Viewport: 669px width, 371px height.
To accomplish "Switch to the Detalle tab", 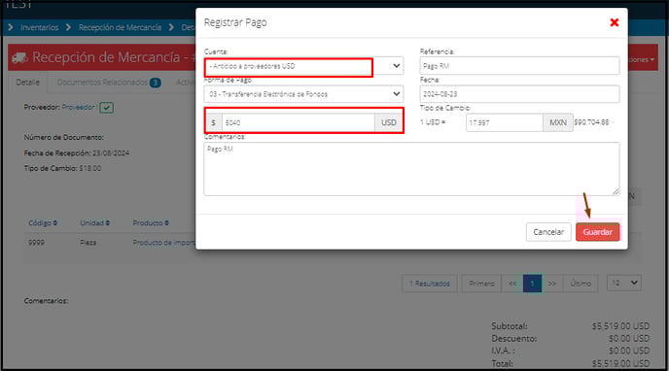I will pyautogui.click(x=28, y=83).
